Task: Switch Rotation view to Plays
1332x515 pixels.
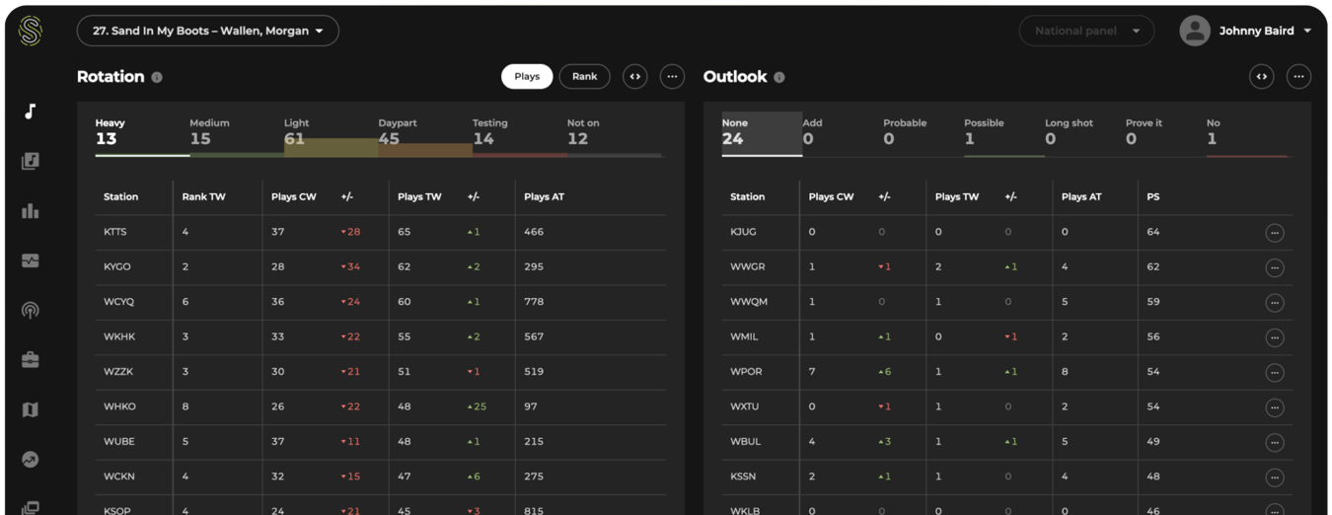Action: point(527,76)
